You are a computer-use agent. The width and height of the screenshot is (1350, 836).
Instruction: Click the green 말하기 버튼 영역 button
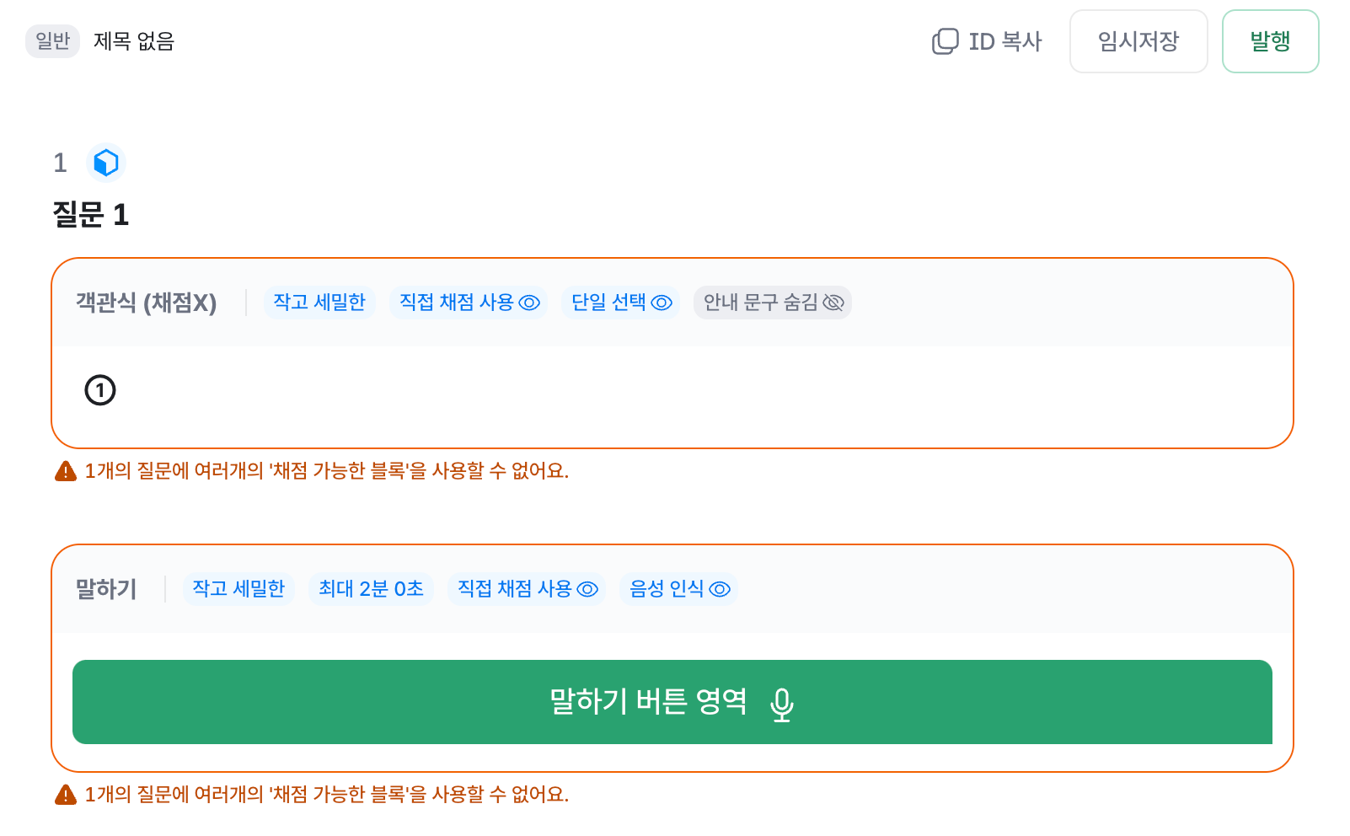pos(672,702)
